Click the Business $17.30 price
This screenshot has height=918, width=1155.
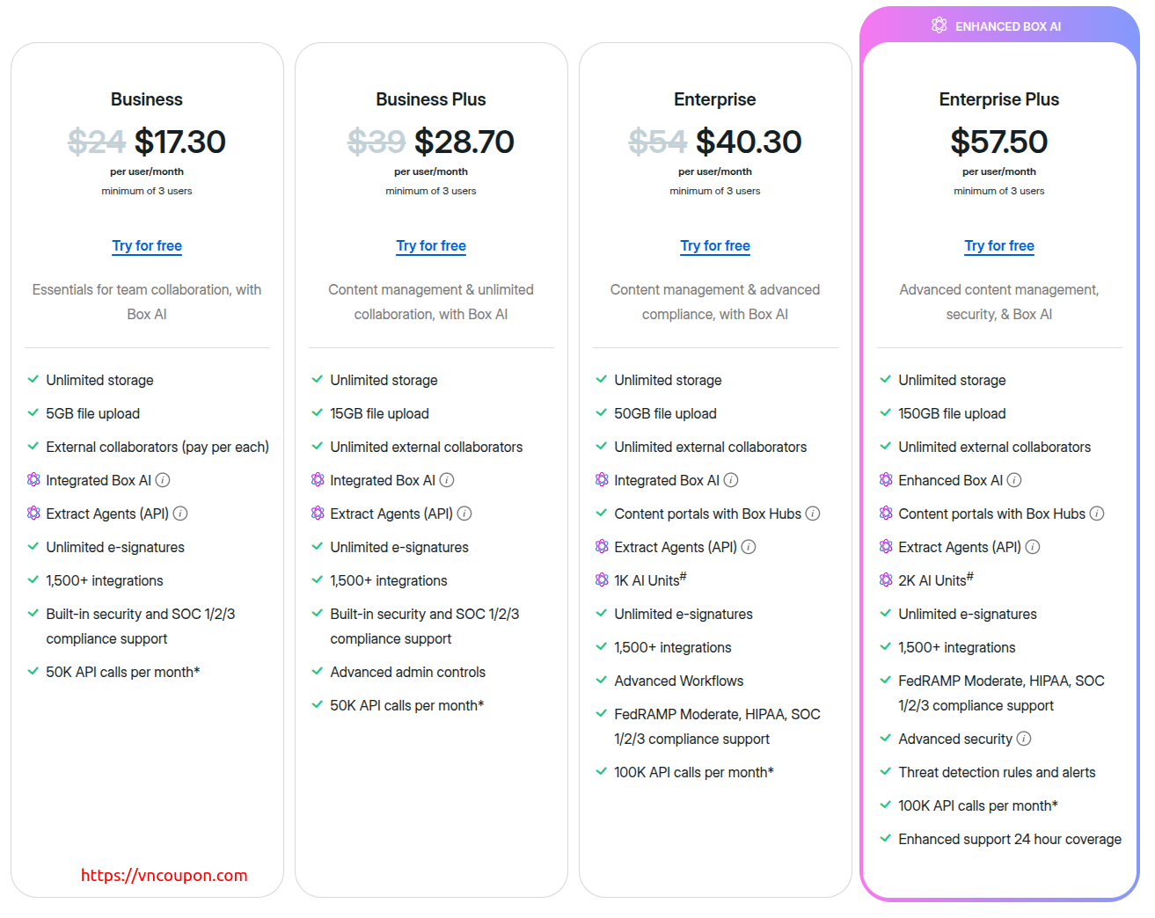pyautogui.click(x=179, y=142)
